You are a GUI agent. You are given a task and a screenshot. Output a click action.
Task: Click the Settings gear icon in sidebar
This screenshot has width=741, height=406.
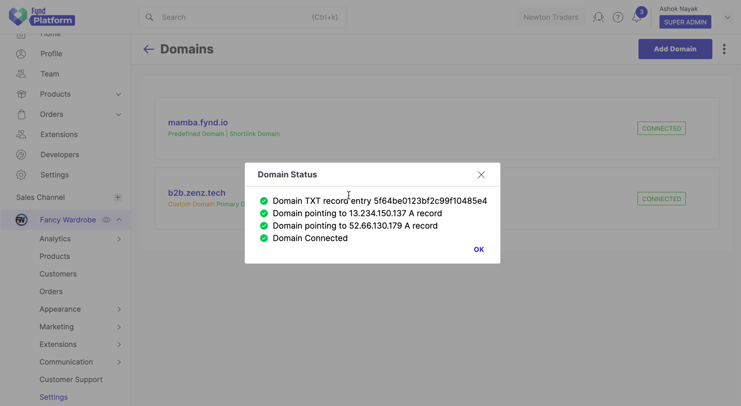tap(21, 175)
